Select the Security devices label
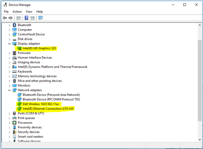This screenshot has width=203, height=149. tap(29, 132)
